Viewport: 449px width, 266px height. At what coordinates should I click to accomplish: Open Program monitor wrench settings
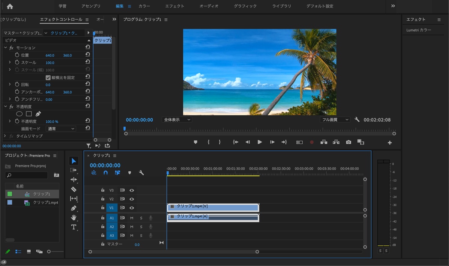pyautogui.click(x=357, y=120)
